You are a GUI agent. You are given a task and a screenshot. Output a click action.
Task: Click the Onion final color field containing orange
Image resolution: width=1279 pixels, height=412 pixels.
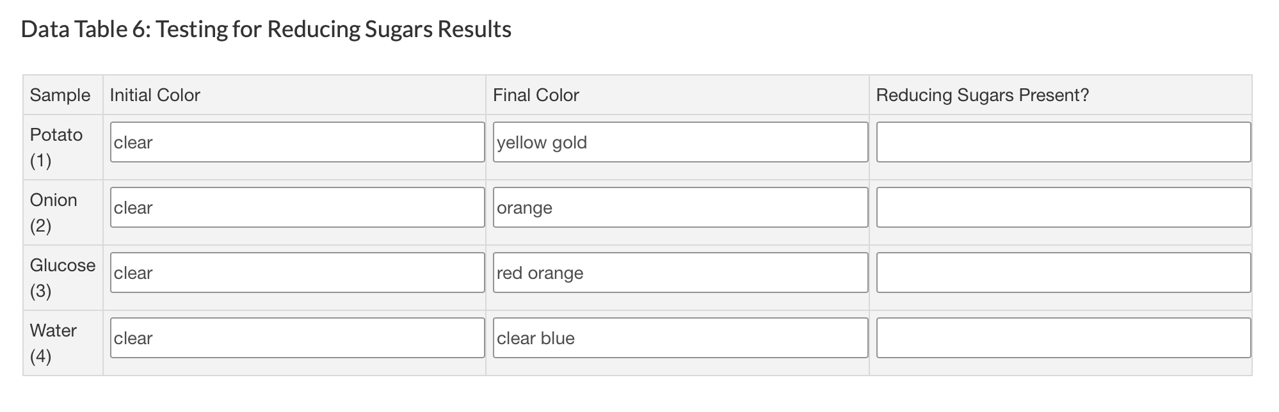680,207
